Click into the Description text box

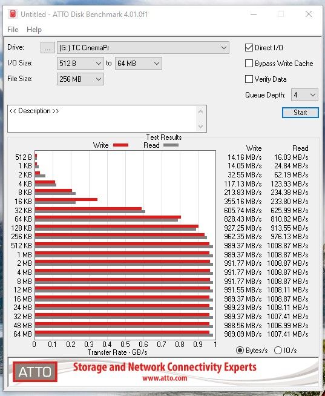(101, 119)
